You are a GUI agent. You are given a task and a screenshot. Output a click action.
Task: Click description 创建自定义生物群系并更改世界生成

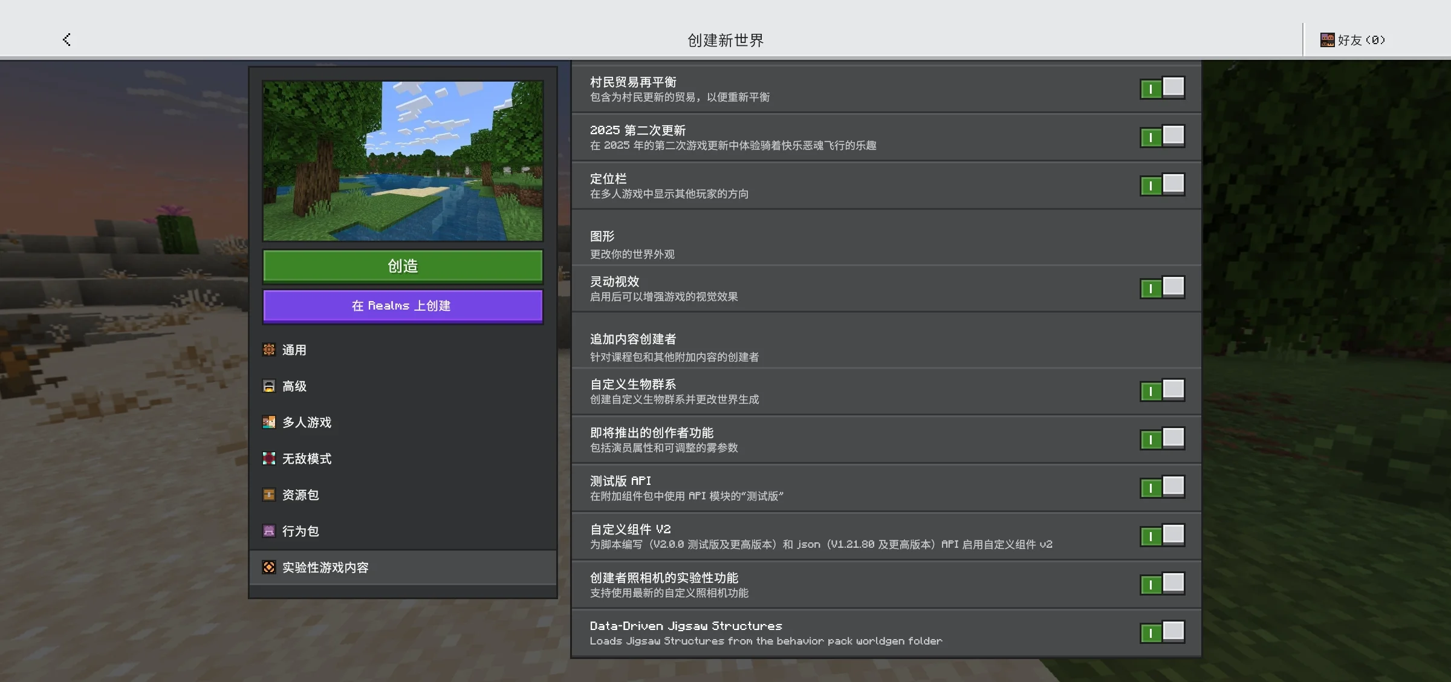tap(675, 400)
